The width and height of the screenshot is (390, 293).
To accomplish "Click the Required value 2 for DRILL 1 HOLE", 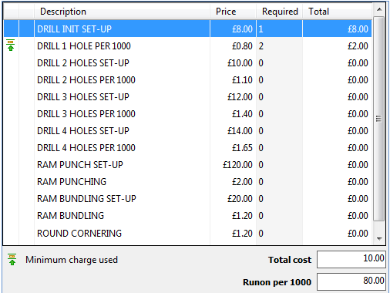I will click(x=261, y=46).
